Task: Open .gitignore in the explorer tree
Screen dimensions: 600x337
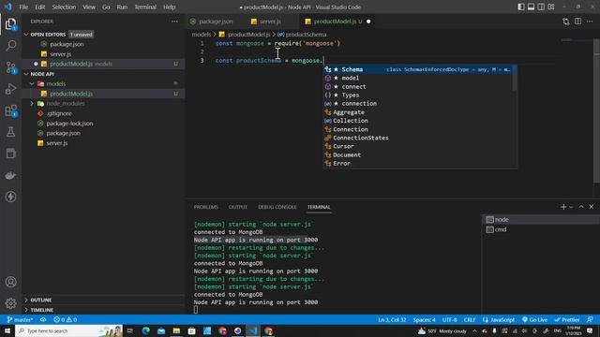Action: coord(59,113)
